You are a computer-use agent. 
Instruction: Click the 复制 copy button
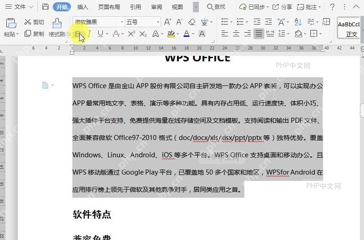pos(34,34)
